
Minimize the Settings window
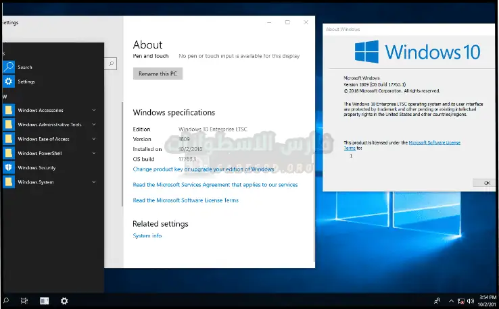pyautogui.click(x=269, y=22)
